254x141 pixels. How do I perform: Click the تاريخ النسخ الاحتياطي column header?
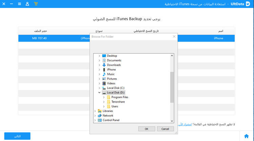pos(146,31)
